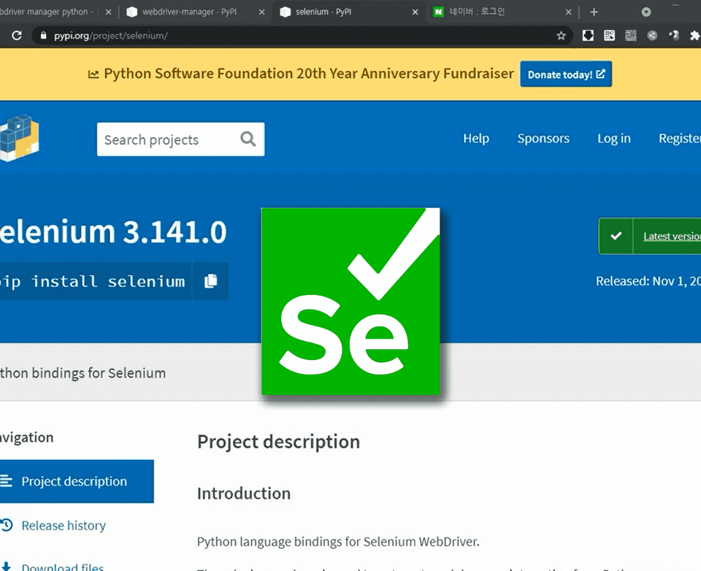Click the Python language bindings sentence

(x=338, y=542)
